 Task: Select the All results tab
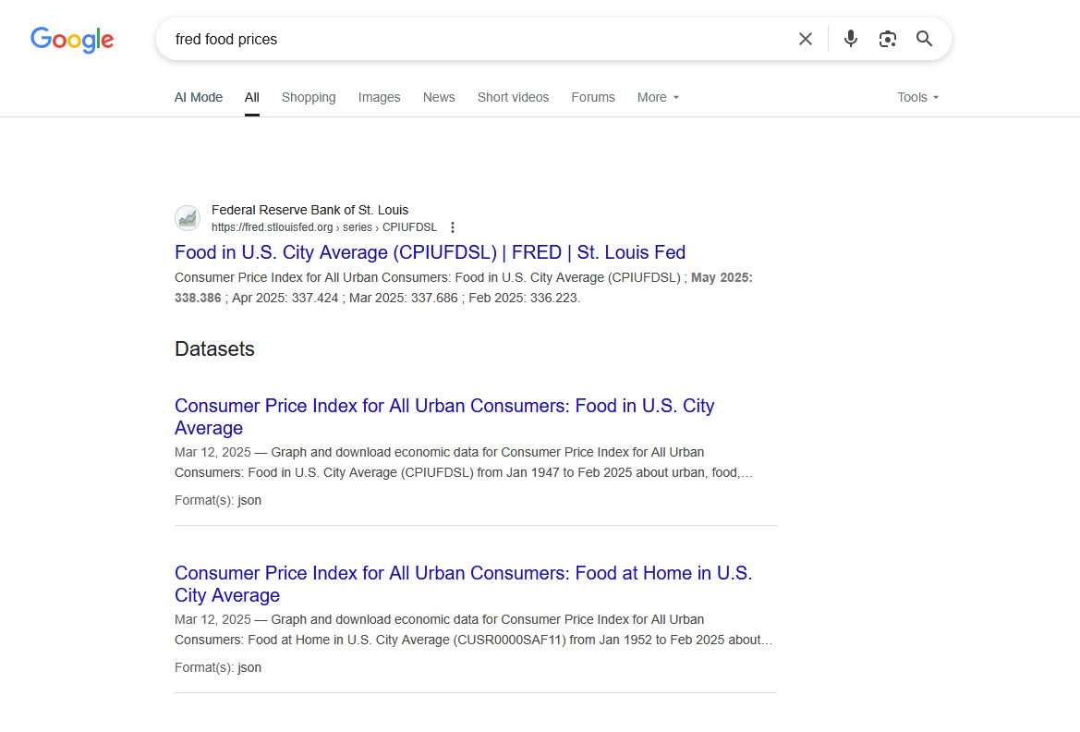pyautogui.click(x=252, y=97)
